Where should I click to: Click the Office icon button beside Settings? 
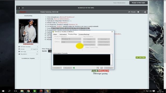click(98, 68)
